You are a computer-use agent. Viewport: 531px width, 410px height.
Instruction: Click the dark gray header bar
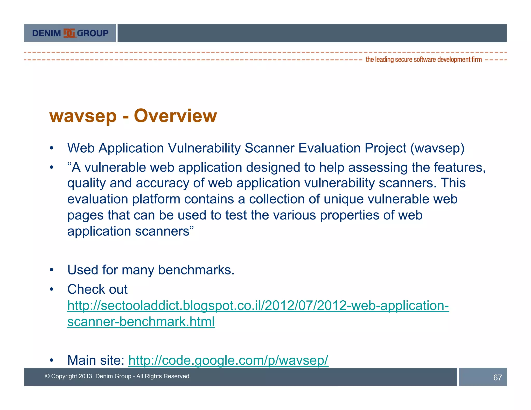pyautogui.click(x=312, y=33)
